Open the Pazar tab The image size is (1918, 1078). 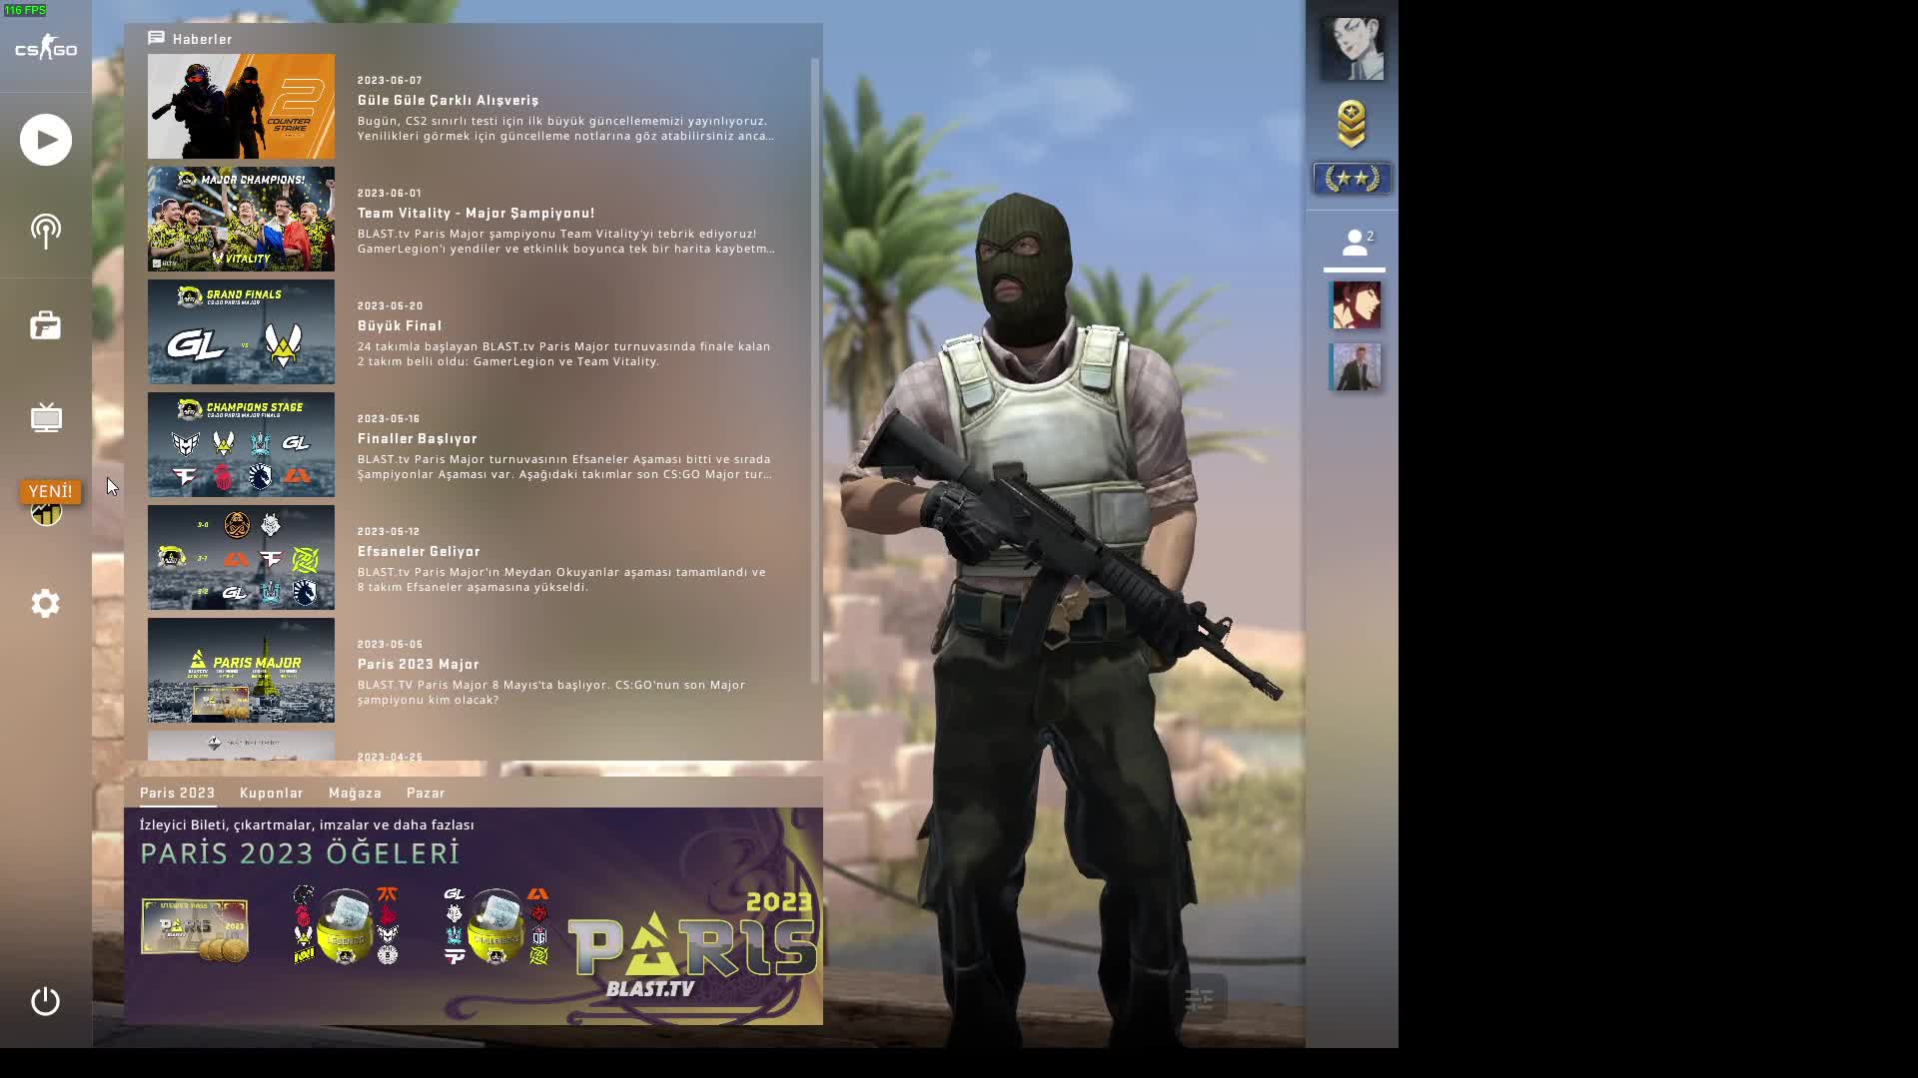coord(426,793)
